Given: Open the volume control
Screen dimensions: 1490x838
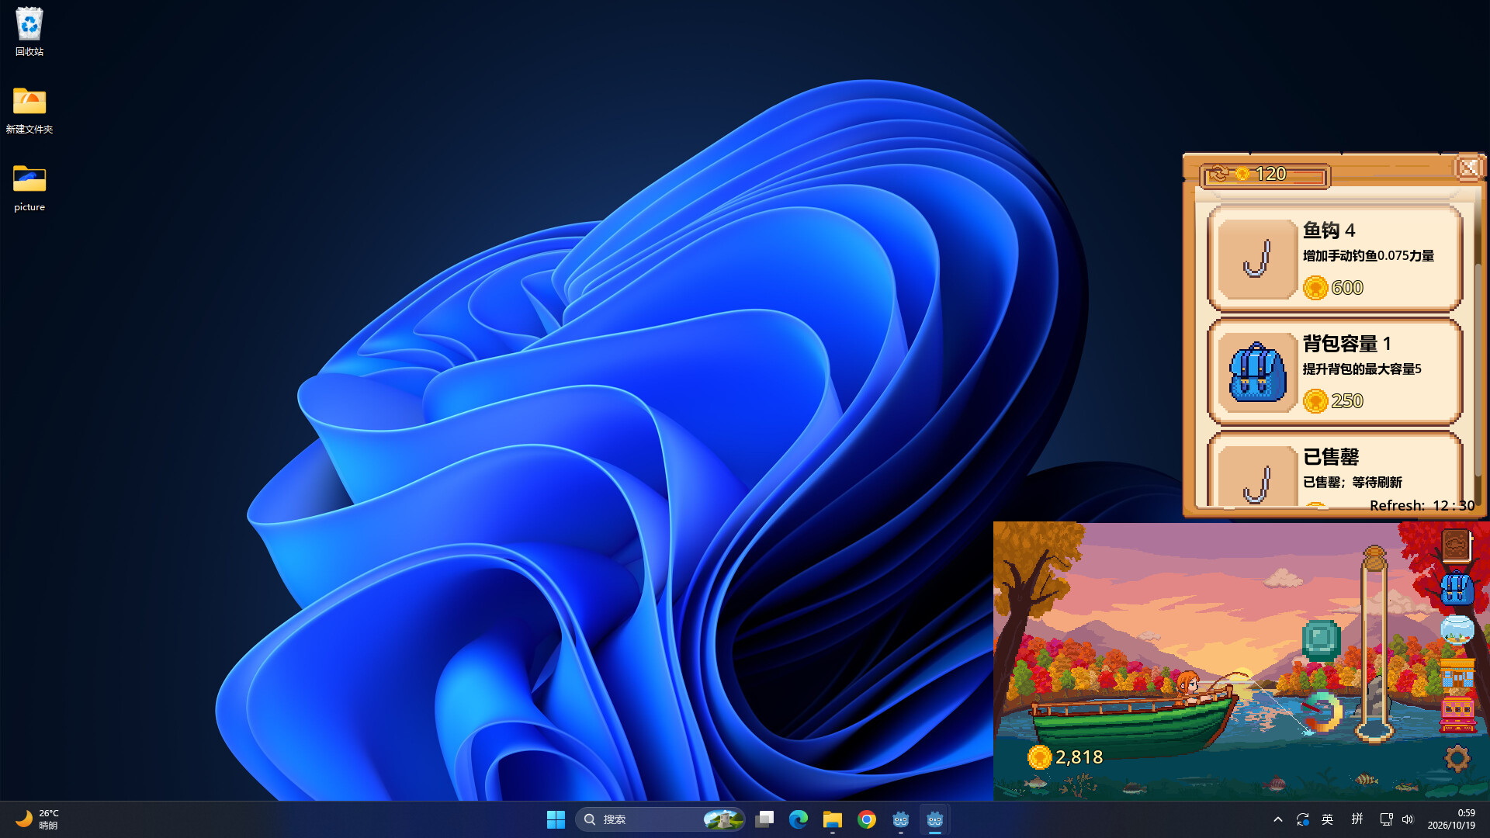Looking at the screenshot, I should pos(1408,819).
